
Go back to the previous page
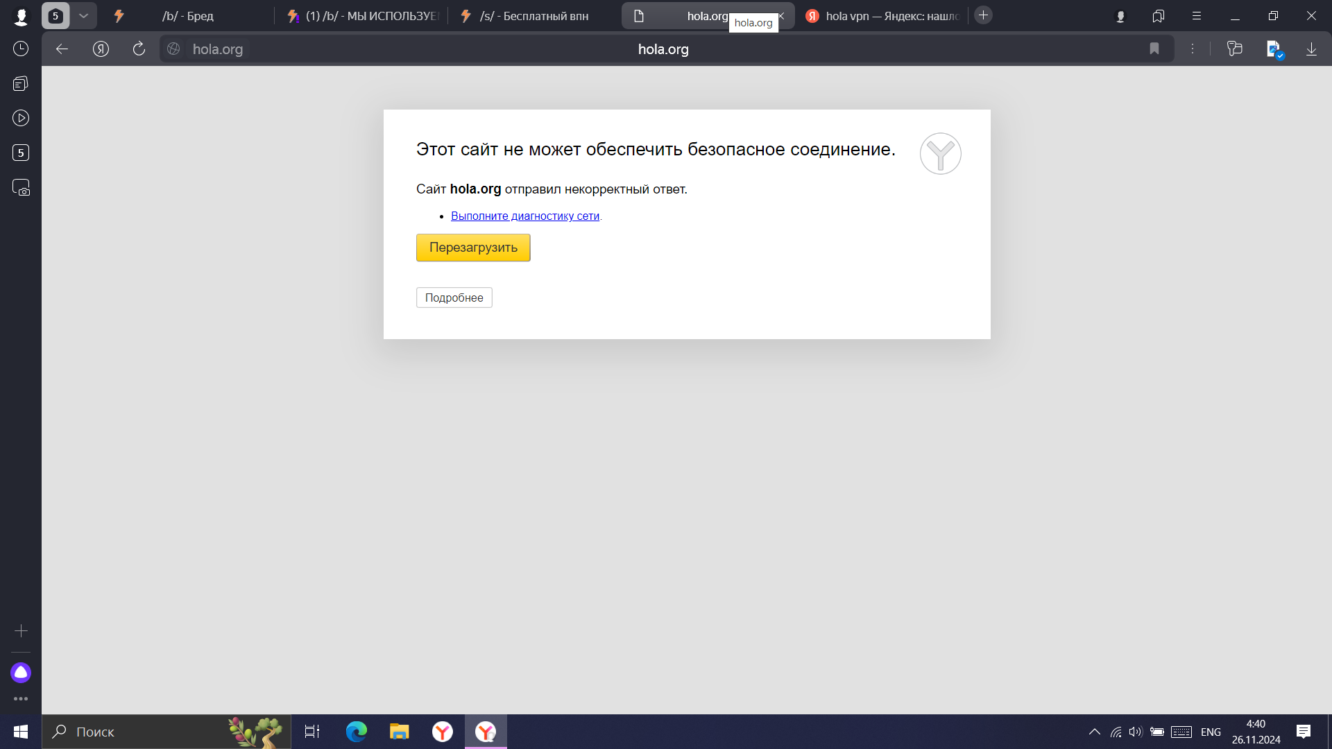62,49
